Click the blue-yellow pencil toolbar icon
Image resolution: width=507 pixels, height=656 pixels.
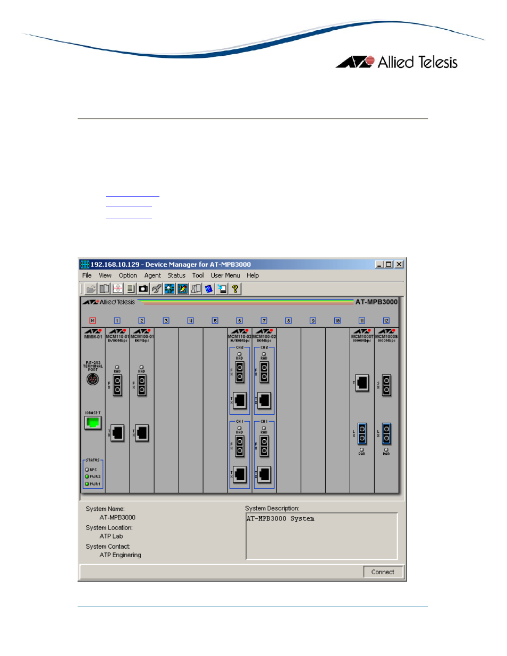tap(182, 289)
